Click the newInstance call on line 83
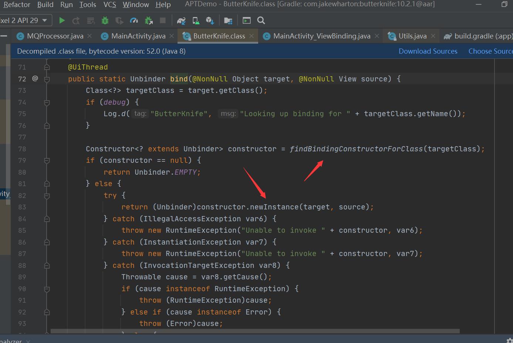This screenshot has height=343, width=513. (x=274, y=207)
